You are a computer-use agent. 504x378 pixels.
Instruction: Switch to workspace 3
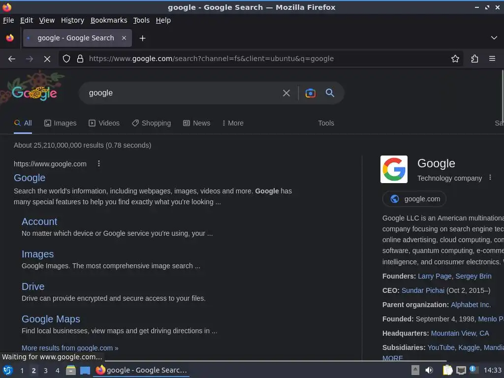pos(46,371)
